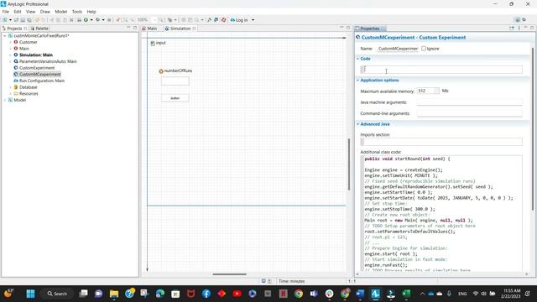
Task: Maximize the graphical editor panel
Action: pos(348,28)
